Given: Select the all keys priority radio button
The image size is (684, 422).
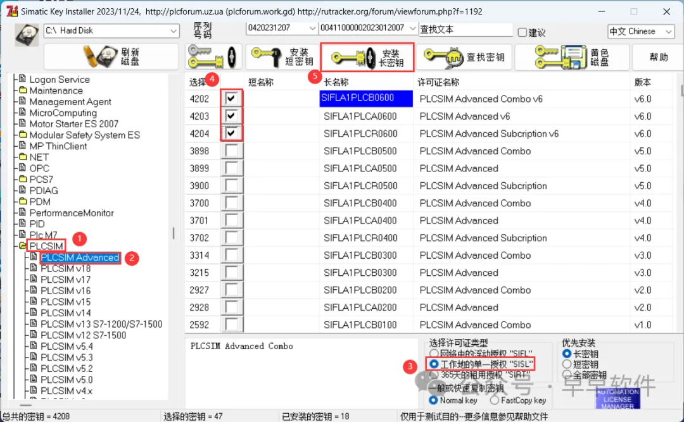Looking at the screenshot, I should click(x=567, y=374).
